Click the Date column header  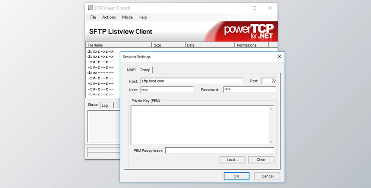coord(210,45)
